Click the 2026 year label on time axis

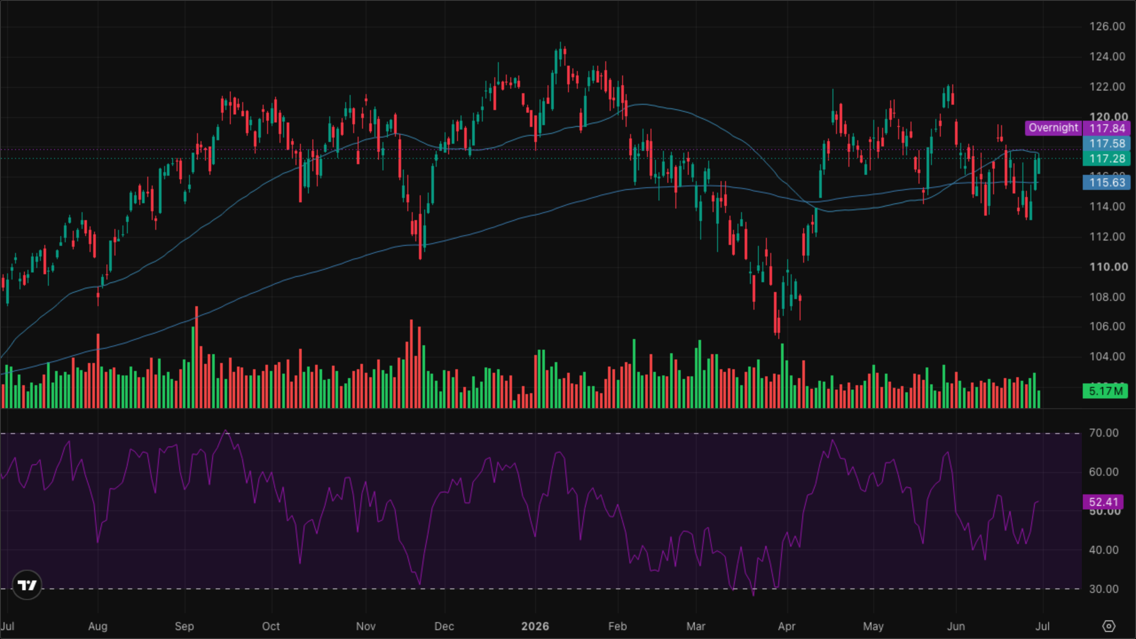(x=535, y=626)
